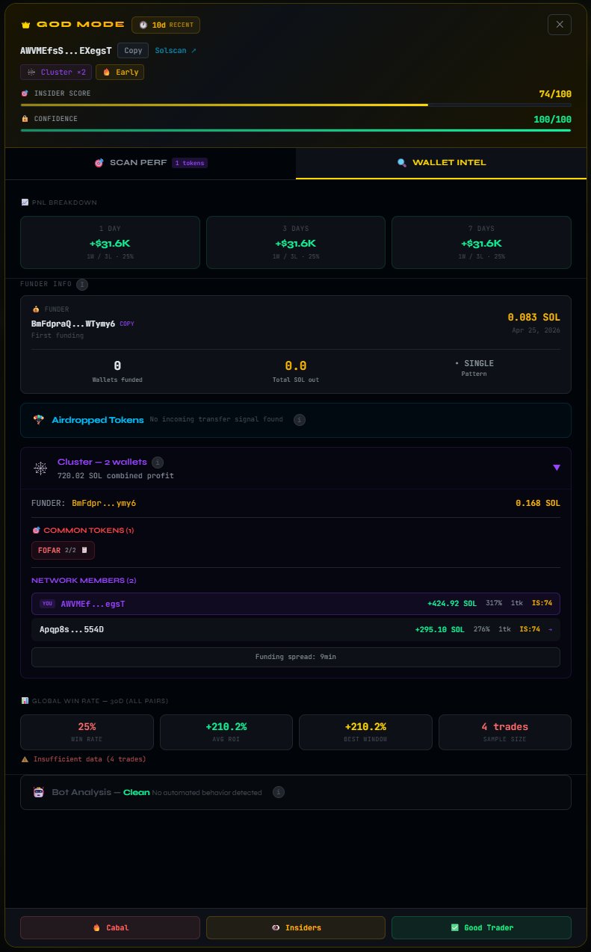Screen dimensions: 591x952
Task: Click the Win Rate stat card
Action: [x=87, y=732]
